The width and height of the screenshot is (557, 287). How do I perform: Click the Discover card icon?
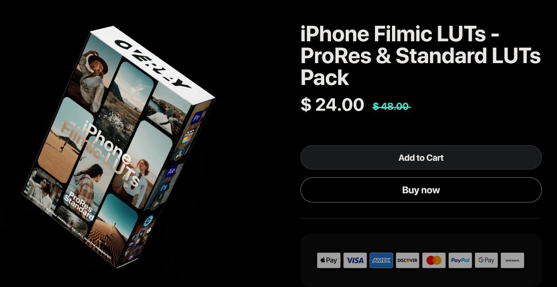tap(408, 260)
